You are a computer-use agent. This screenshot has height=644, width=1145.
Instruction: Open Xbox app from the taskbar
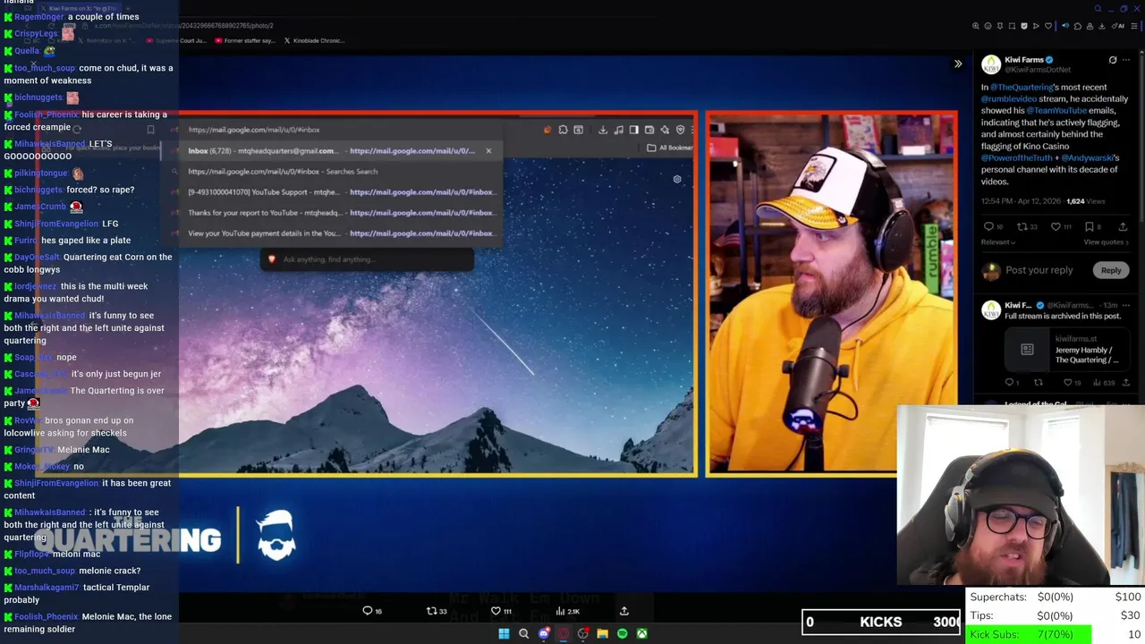coord(642,633)
